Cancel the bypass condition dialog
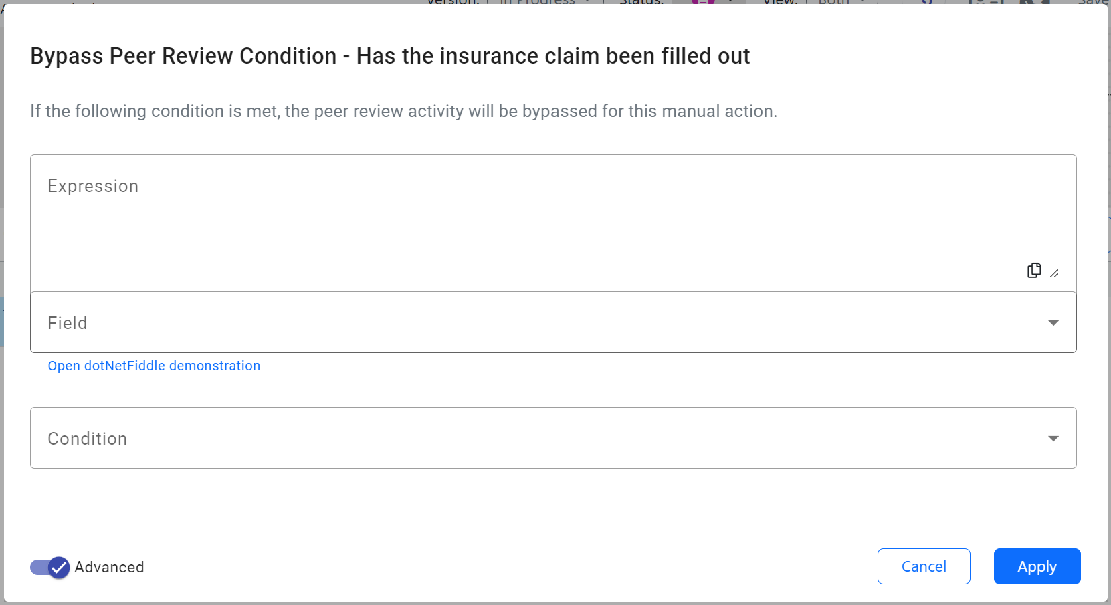Screen dimensions: 1111x605 tap(924, 566)
